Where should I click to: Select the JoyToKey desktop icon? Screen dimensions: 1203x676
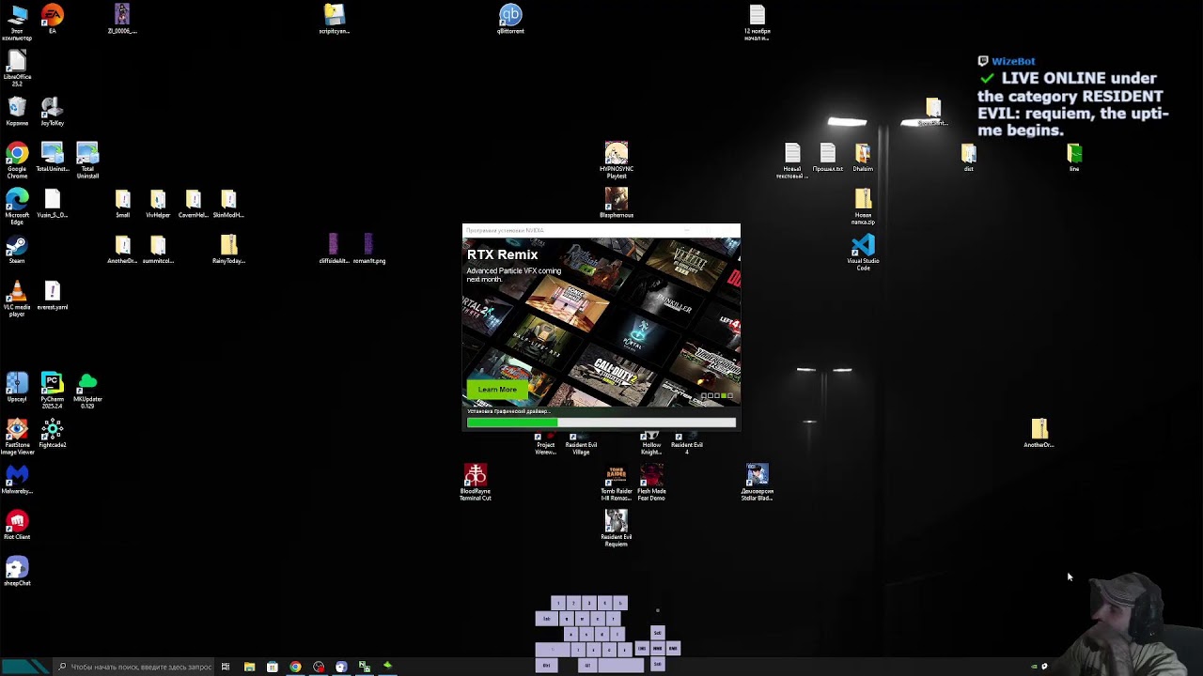[x=52, y=111]
